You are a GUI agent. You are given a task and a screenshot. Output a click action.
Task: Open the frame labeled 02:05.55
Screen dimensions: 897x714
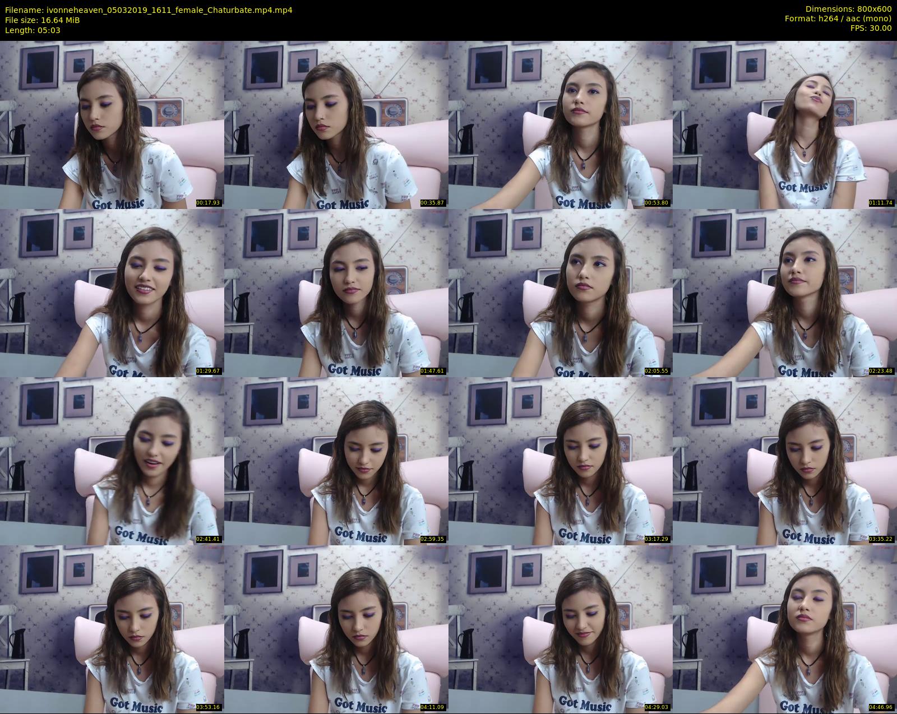561,293
